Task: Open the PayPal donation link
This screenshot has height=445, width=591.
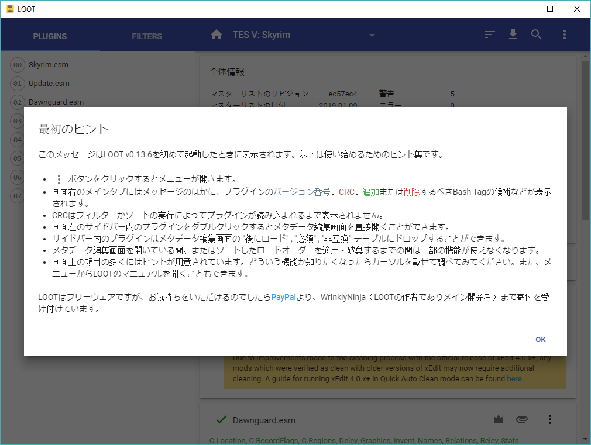Action: tap(283, 297)
